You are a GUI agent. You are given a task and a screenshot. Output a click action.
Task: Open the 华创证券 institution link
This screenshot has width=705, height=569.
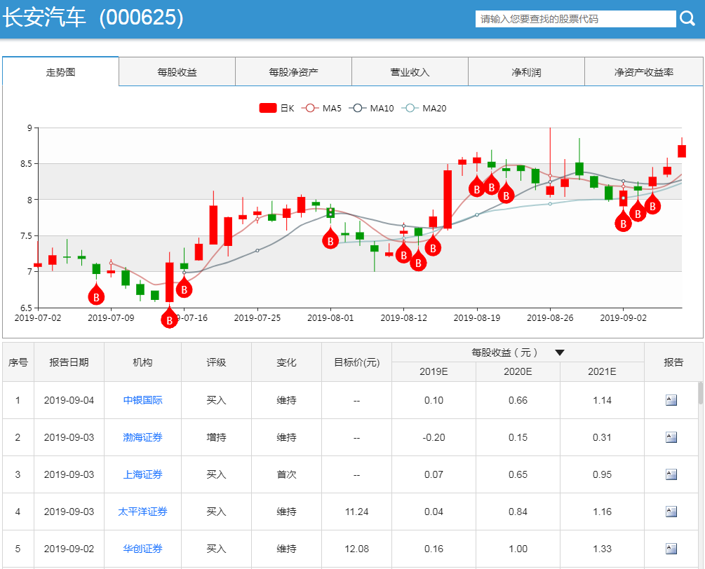[x=143, y=549]
